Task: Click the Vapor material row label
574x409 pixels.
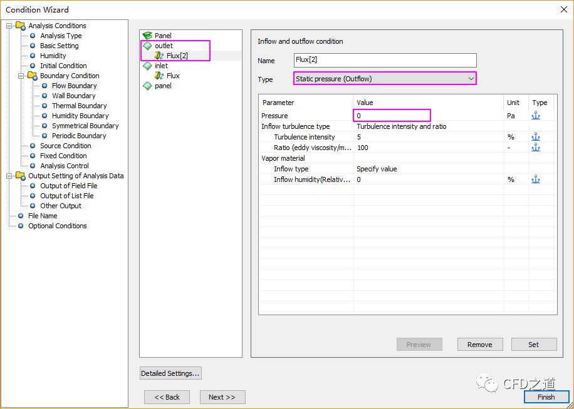Action: (283, 158)
